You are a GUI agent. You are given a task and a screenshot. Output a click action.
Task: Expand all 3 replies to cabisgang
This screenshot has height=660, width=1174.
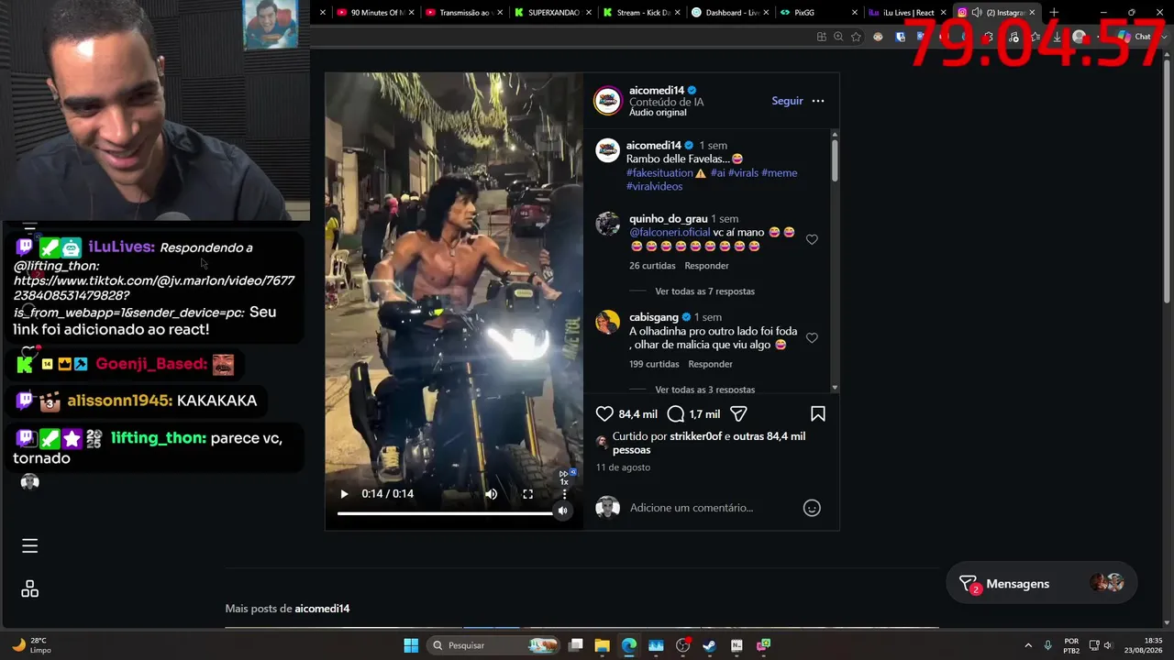coord(704,390)
